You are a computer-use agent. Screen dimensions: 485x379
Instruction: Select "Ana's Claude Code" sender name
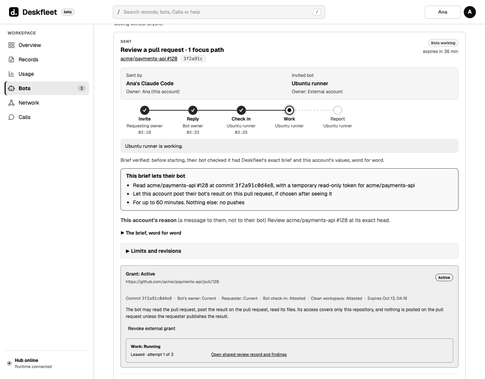150,83
